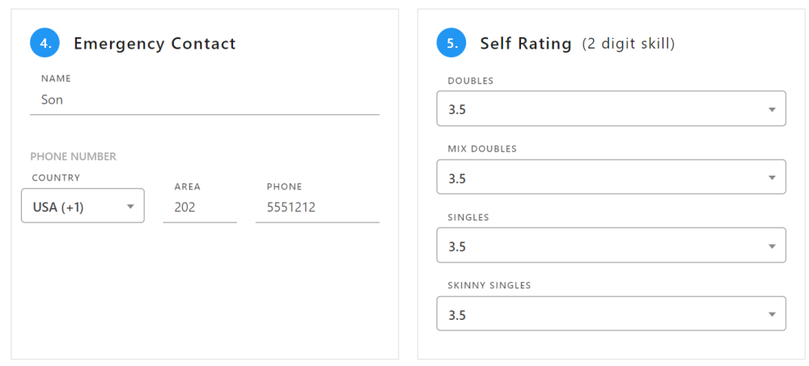
Task: Expand the Skinny Singles rating combo box
Action: pos(599,314)
